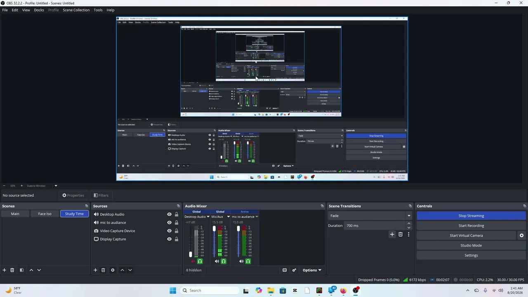Hide the Desktop Audio source
This screenshot has width=528, height=297.
point(169,214)
